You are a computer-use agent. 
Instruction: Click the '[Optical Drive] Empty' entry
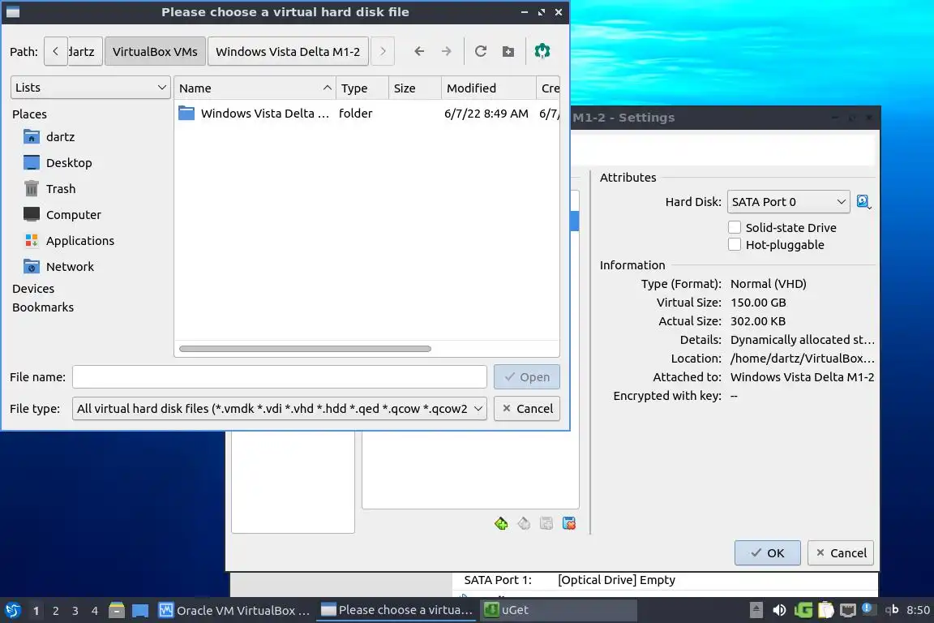[x=616, y=580]
